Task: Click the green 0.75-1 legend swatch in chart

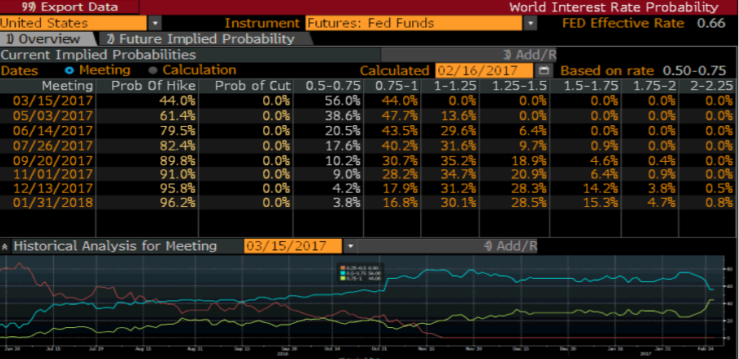Action: 343,278
